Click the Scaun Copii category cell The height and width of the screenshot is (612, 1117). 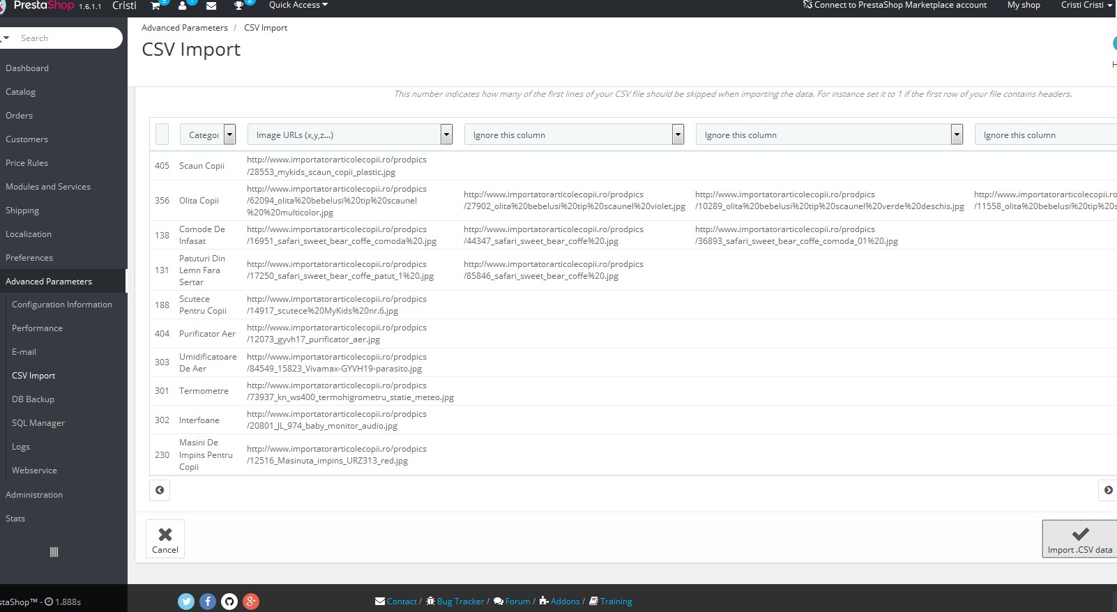(x=202, y=166)
